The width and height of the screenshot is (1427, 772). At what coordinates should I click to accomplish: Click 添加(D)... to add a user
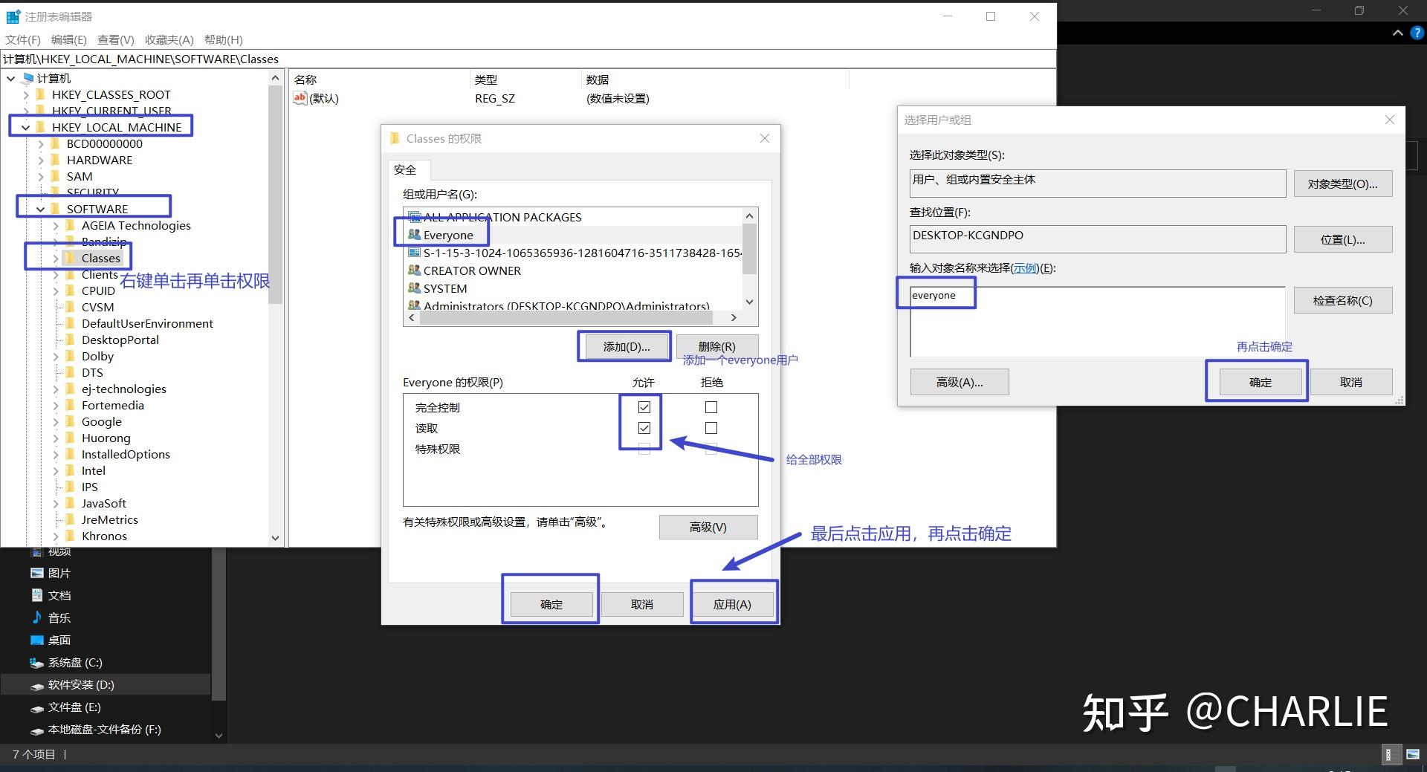(x=626, y=346)
